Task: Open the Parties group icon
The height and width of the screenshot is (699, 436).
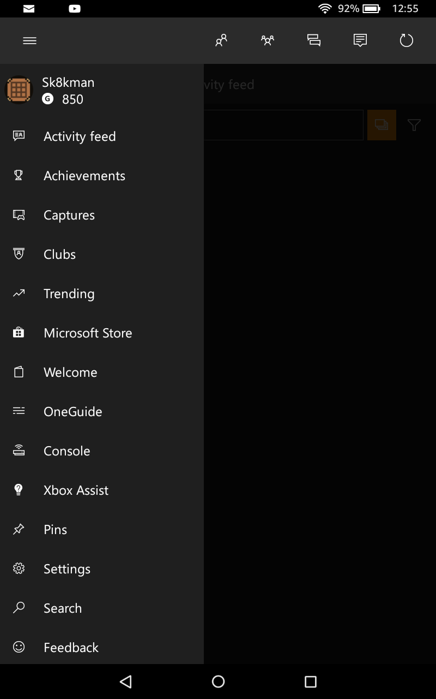Action: [267, 40]
